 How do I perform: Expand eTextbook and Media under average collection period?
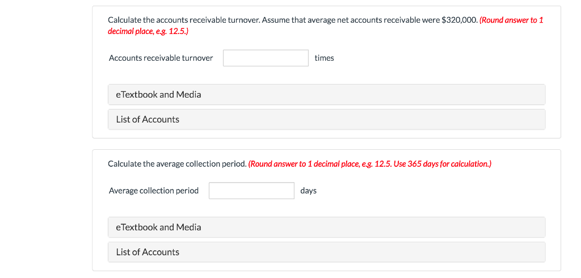tap(326, 227)
